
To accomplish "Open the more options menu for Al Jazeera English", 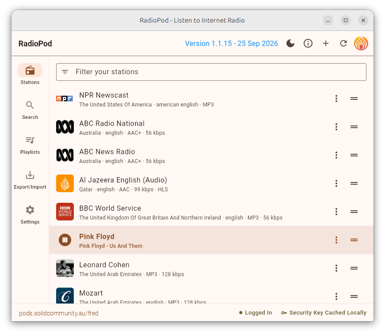I will (336, 183).
